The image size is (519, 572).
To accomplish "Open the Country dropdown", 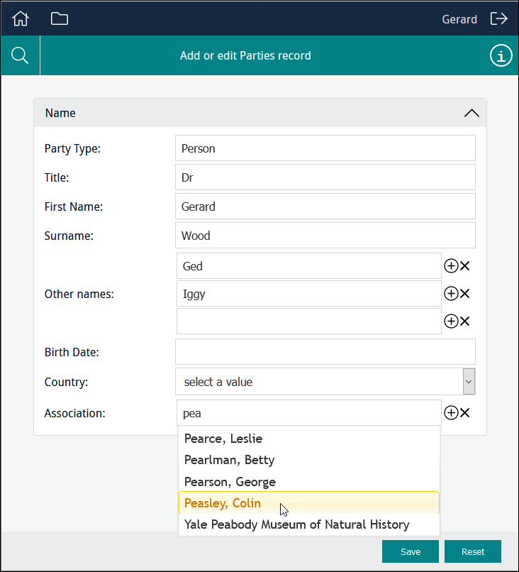I will [x=468, y=382].
